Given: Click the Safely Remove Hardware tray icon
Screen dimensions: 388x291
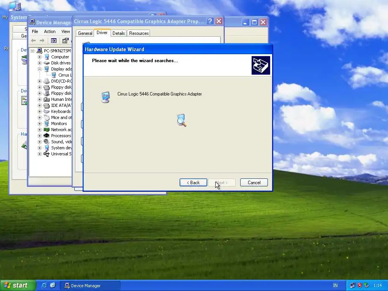Looking at the screenshot, I should (x=366, y=286).
